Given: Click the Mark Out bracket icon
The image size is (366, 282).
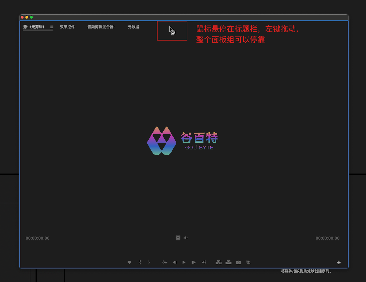Looking at the screenshot, I should [149, 263].
